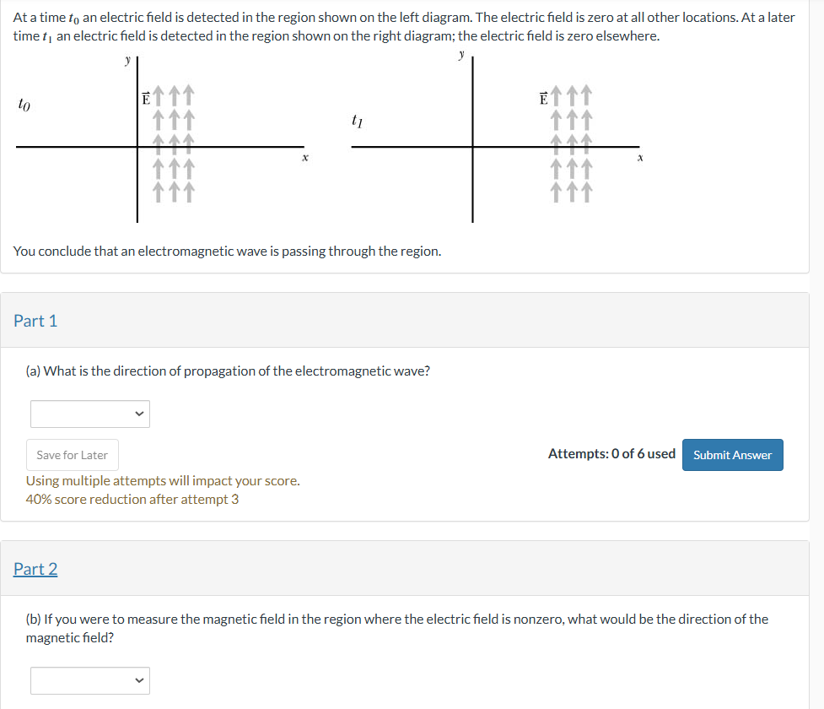The width and height of the screenshot is (824, 709).
Task: Open the direction of propagation dropdown
Action: pos(89,414)
